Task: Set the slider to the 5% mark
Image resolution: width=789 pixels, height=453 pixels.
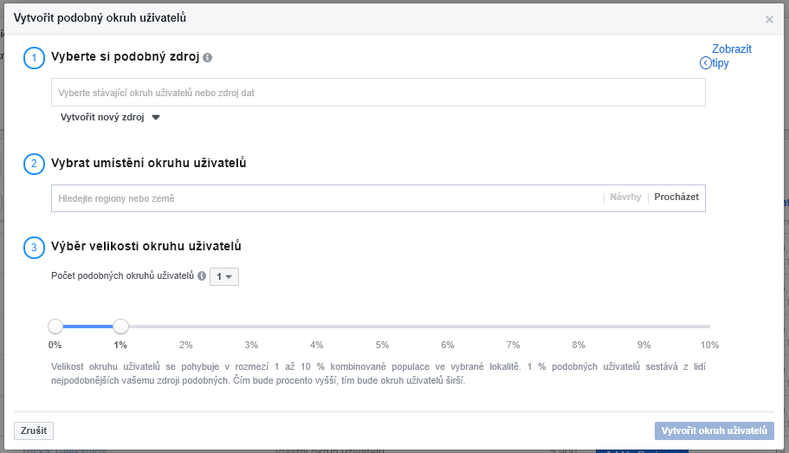Action: click(x=383, y=327)
